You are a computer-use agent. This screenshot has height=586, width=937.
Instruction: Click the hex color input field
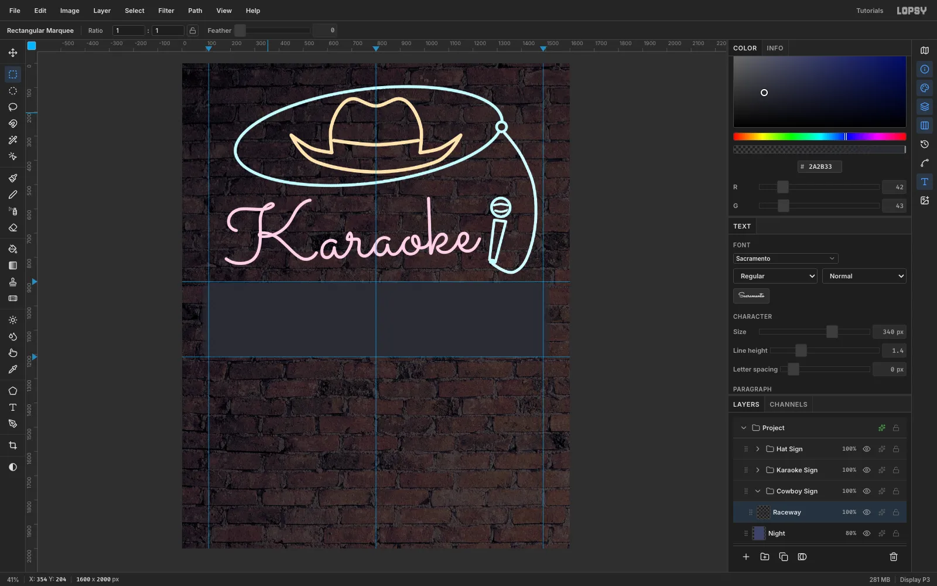click(819, 166)
